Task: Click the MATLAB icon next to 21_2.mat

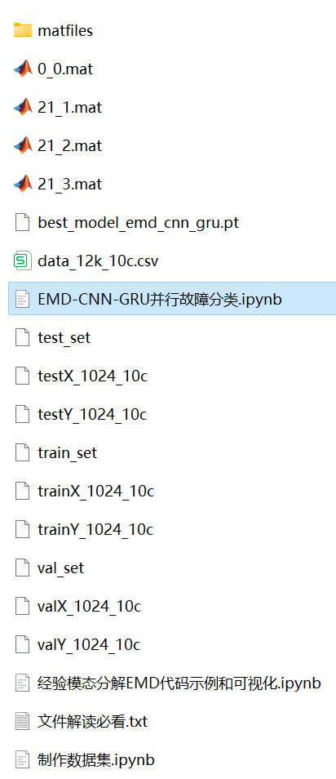Action: (x=22, y=145)
